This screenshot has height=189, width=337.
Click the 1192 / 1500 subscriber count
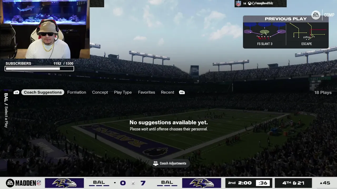point(63,64)
